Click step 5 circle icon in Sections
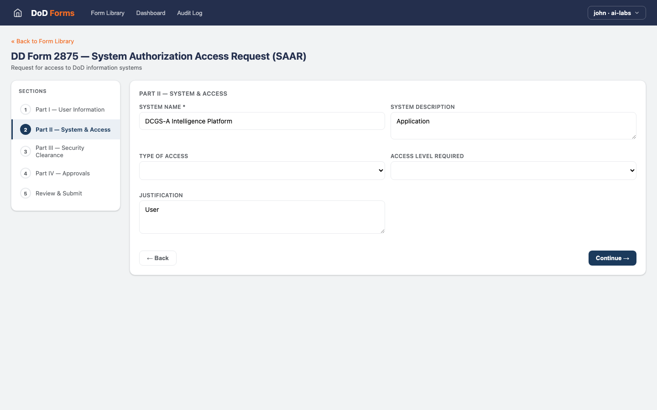The height and width of the screenshot is (410, 657). click(26, 194)
